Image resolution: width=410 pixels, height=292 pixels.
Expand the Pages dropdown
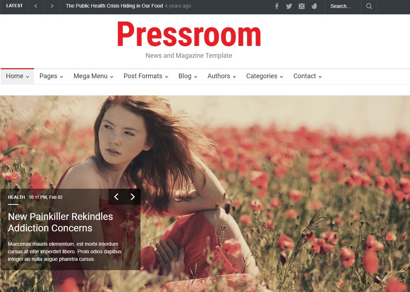48,76
